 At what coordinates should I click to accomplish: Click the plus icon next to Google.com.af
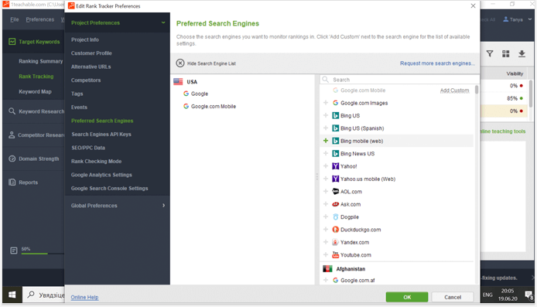coord(326,280)
